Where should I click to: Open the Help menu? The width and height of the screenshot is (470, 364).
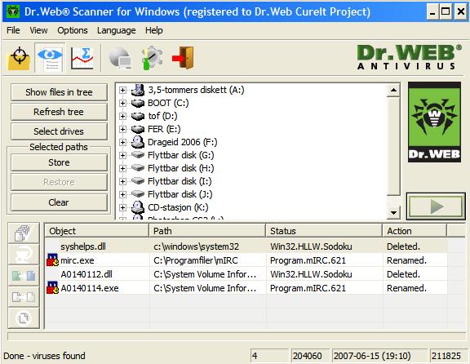pos(154,30)
